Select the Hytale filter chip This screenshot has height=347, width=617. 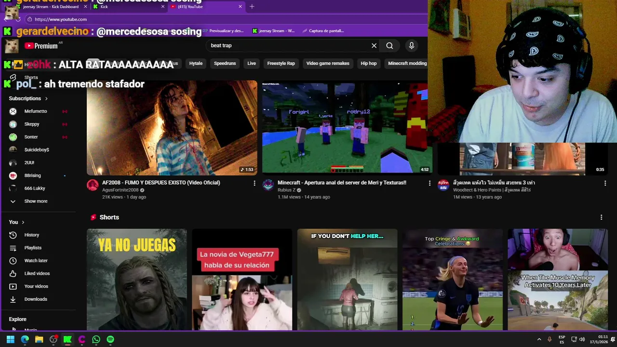[196, 63]
